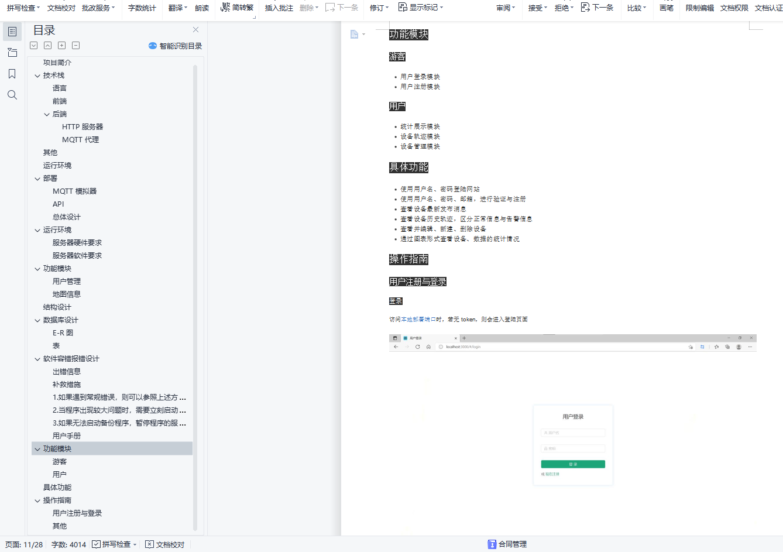Click 文档校对 in the ribbon
Viewport: 783px width, 552px height.
click(61, 8)
